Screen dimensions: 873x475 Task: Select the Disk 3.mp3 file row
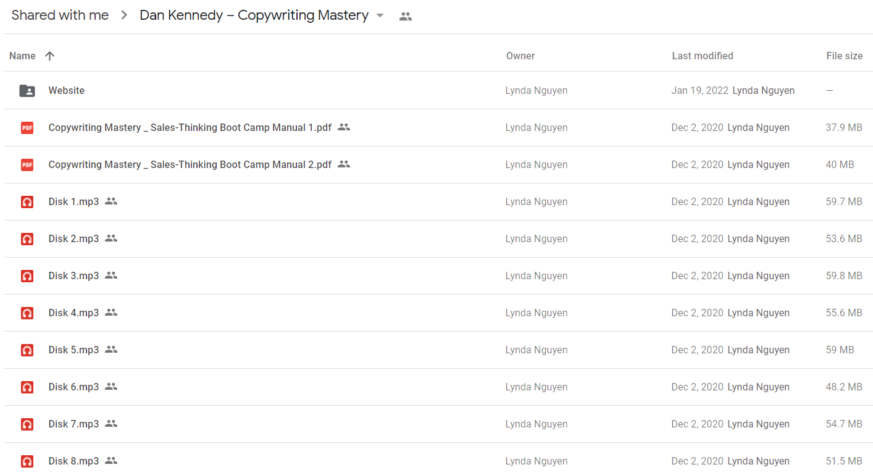point(438,276)
